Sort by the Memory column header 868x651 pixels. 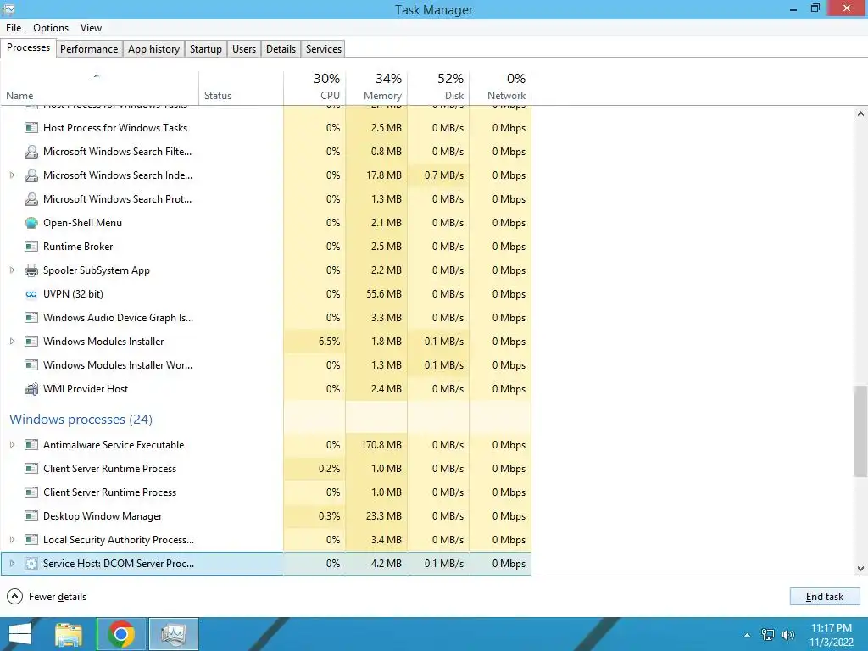[x=376, y=87]
